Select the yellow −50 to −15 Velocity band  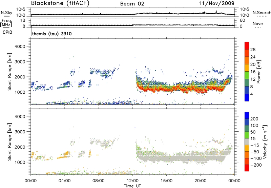247,148
